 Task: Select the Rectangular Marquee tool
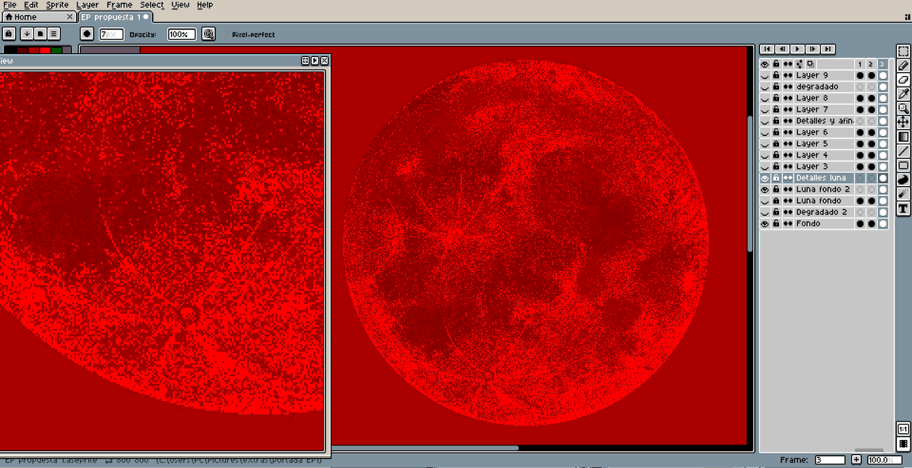coord(904,52)
